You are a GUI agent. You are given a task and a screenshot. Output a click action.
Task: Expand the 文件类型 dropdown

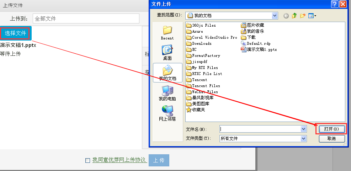[x=304, y=139]
